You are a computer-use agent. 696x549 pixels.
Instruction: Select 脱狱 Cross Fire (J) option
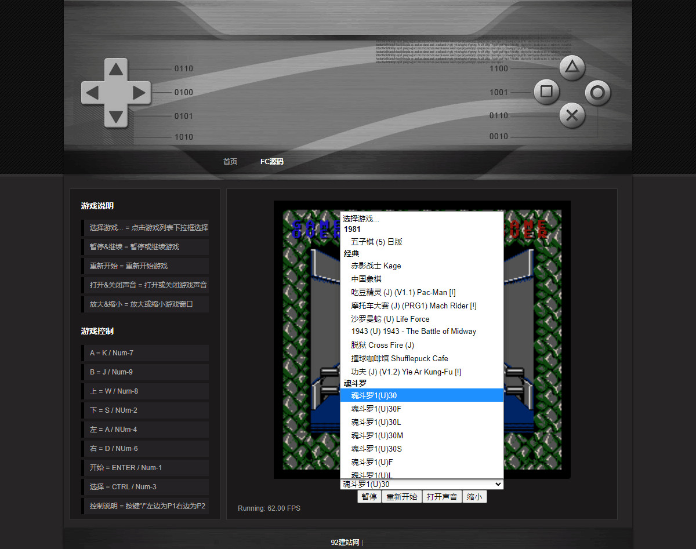(x=422, y=345)
